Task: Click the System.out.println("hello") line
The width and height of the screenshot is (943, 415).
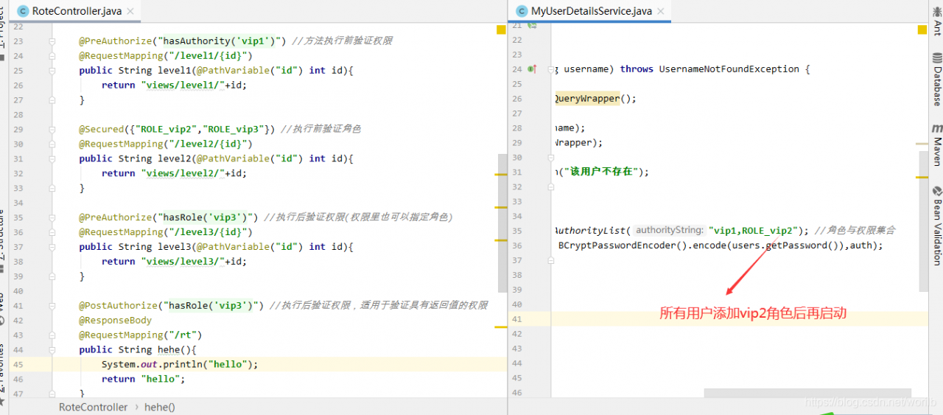Action: tap(180, 364)
